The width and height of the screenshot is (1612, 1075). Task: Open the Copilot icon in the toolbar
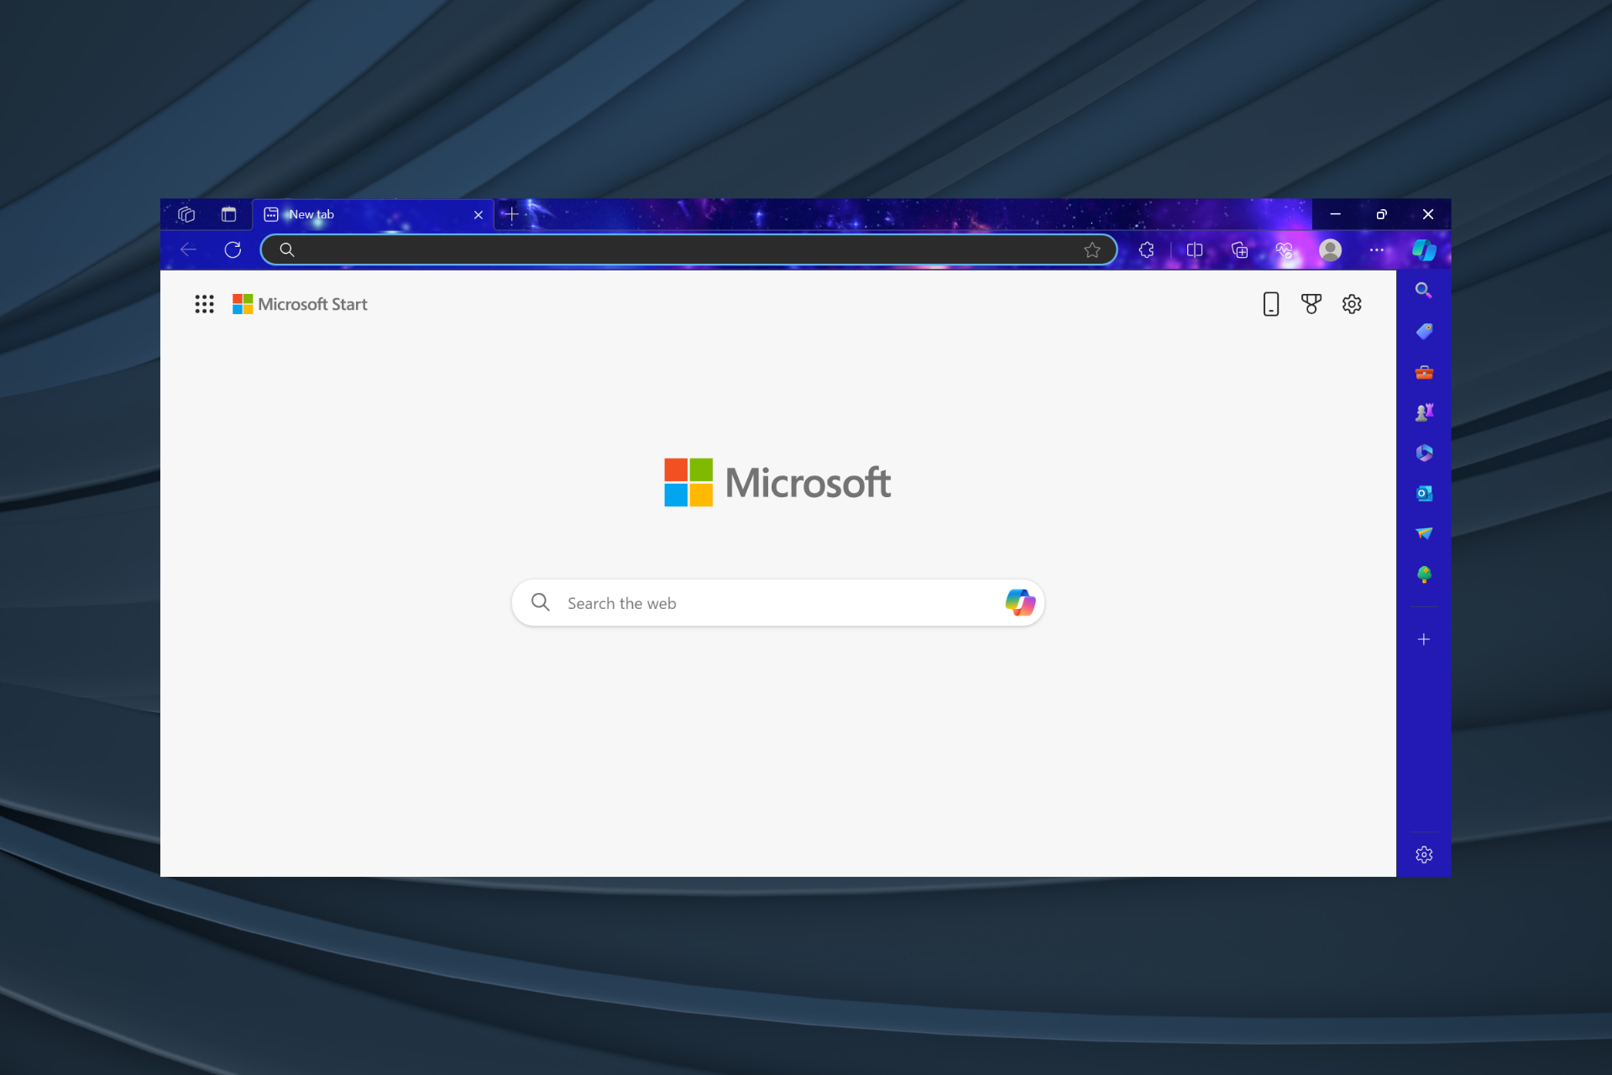pyautogui.click(x=1424, y=249)
